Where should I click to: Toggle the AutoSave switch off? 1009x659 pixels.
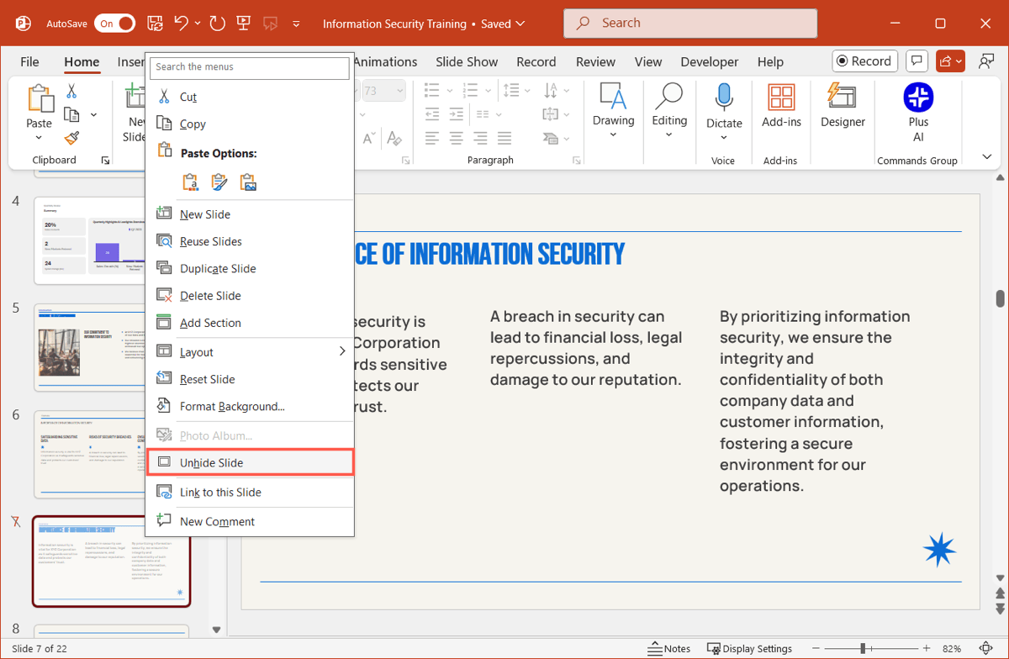click(114, 24)
